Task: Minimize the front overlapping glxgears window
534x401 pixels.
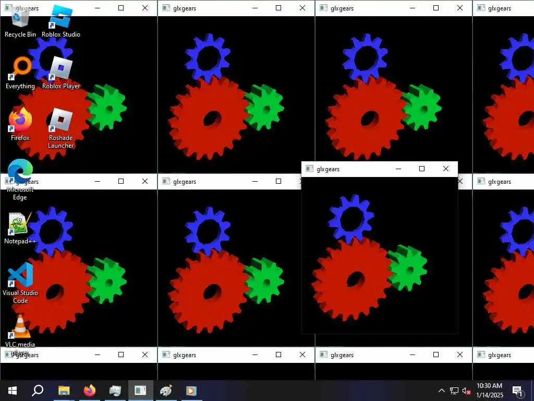Action: click(398, 169)
